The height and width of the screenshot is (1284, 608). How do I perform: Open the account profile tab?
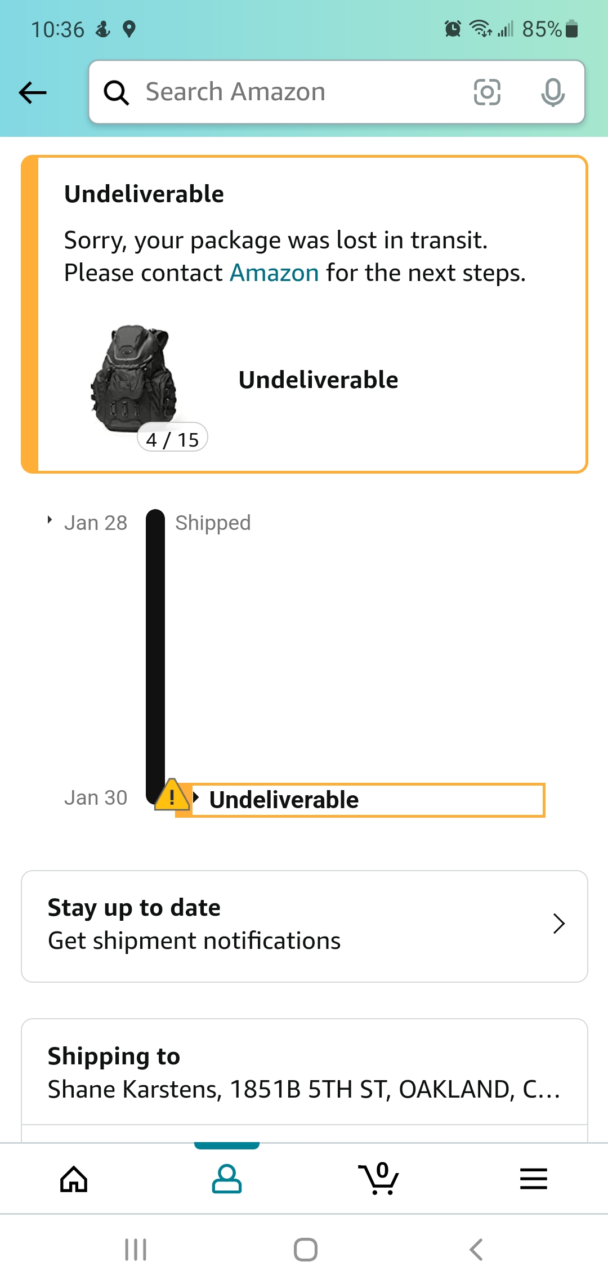(x=227, y=1179)
